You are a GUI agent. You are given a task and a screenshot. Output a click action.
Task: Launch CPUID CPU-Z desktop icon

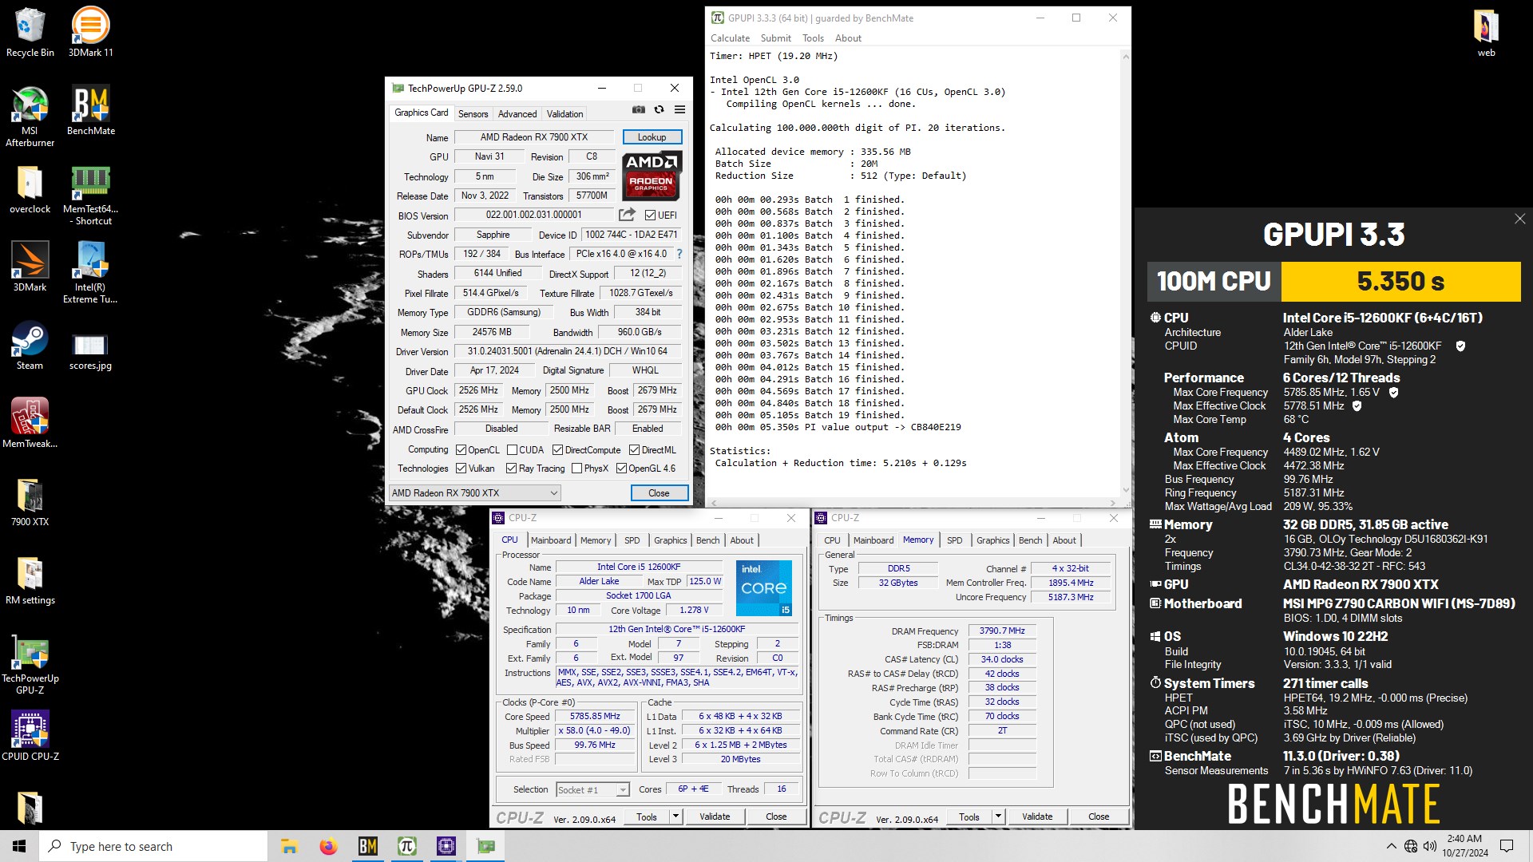[30, 736]
